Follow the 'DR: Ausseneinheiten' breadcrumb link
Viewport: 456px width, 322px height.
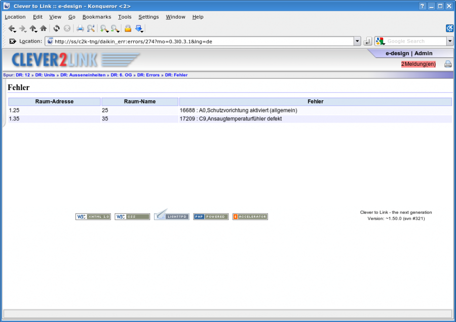pos(83,75)
